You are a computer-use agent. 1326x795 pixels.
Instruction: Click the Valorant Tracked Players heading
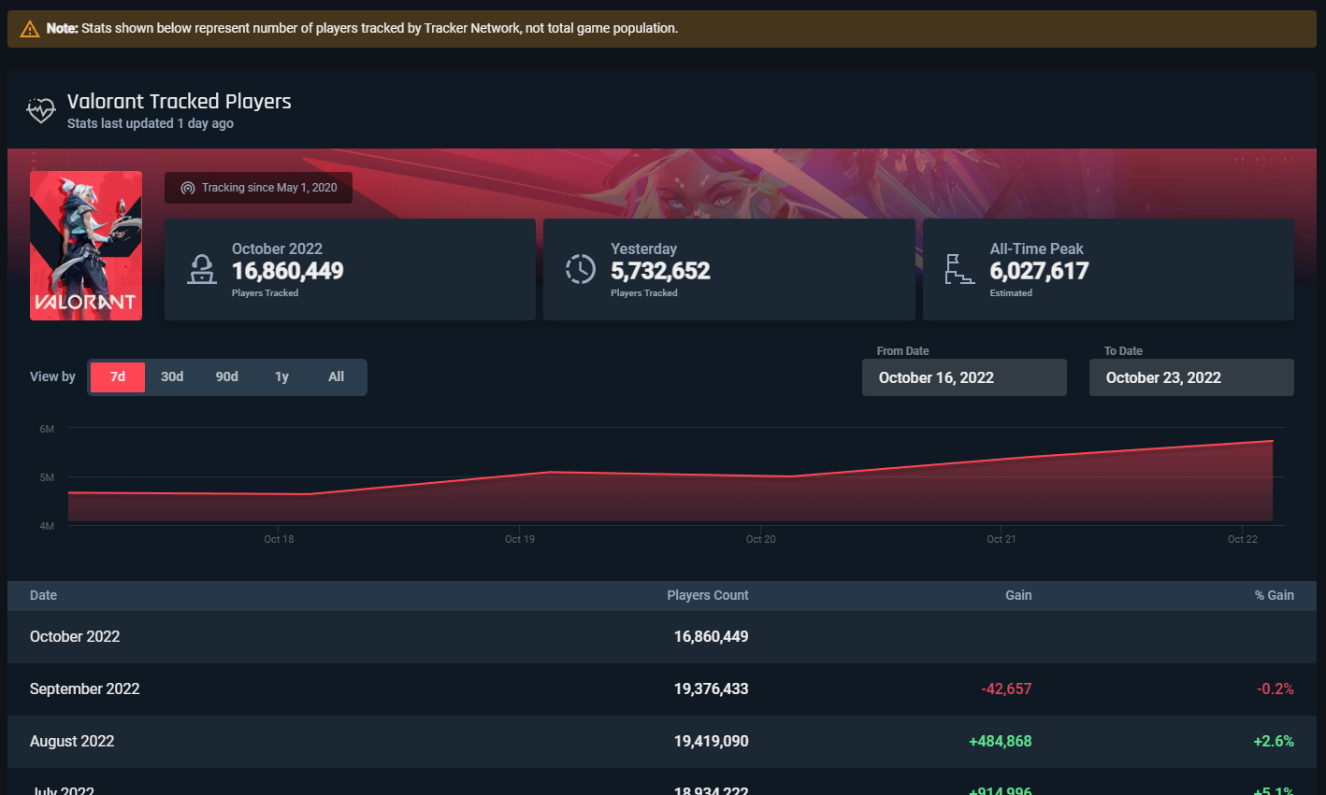179,101
